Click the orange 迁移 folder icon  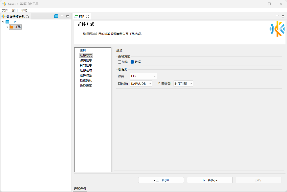click(11, 27)
